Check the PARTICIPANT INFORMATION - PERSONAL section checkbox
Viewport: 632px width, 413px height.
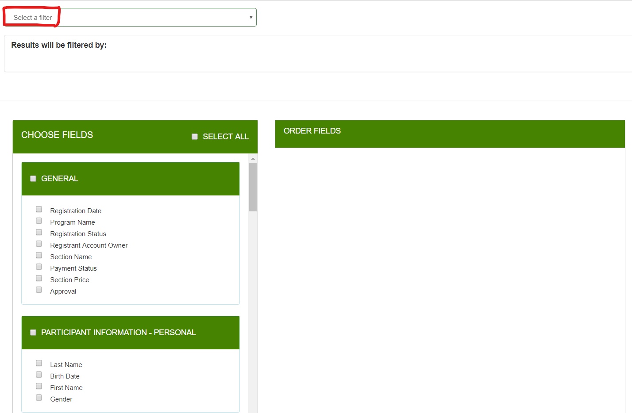point(33,332)
